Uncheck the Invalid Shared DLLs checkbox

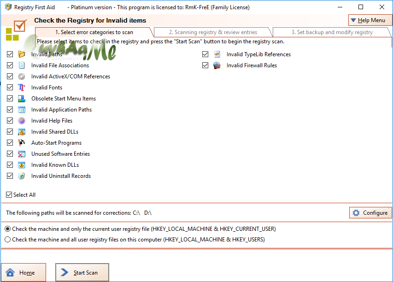click(x=10, y=132)
